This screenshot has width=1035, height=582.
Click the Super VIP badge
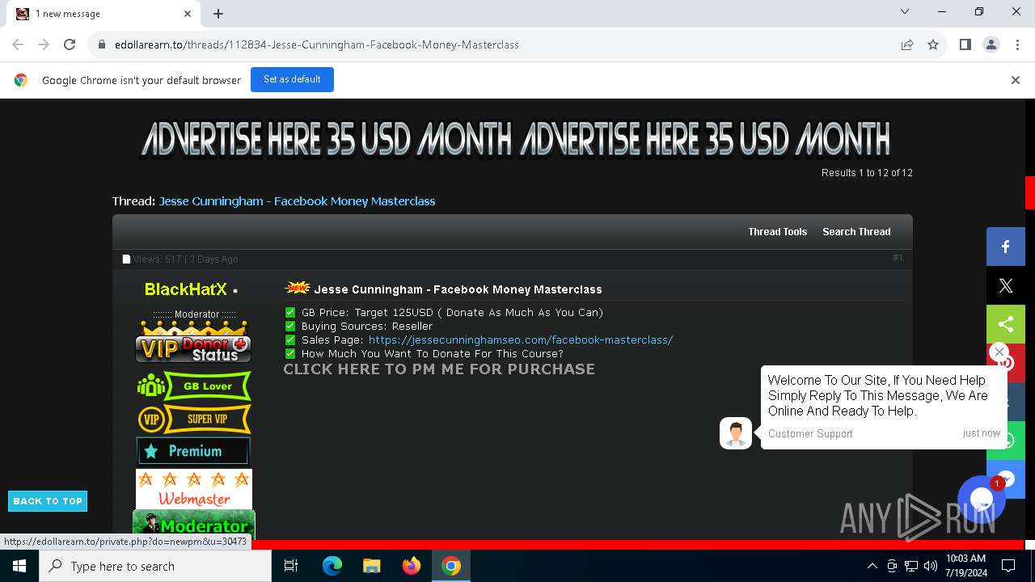pyautogui.click(x=194, y=419)
